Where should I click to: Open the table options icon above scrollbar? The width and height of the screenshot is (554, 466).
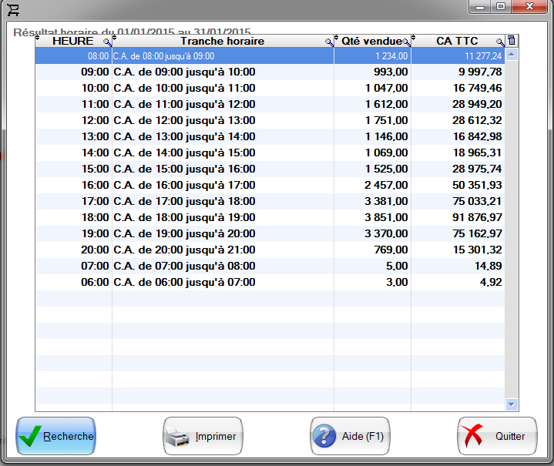tap(512, 41)
